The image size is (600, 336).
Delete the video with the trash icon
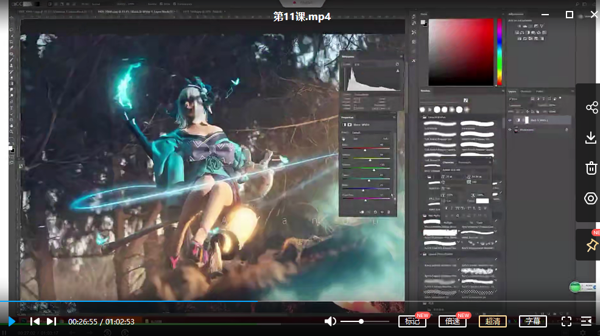(591, 169)
